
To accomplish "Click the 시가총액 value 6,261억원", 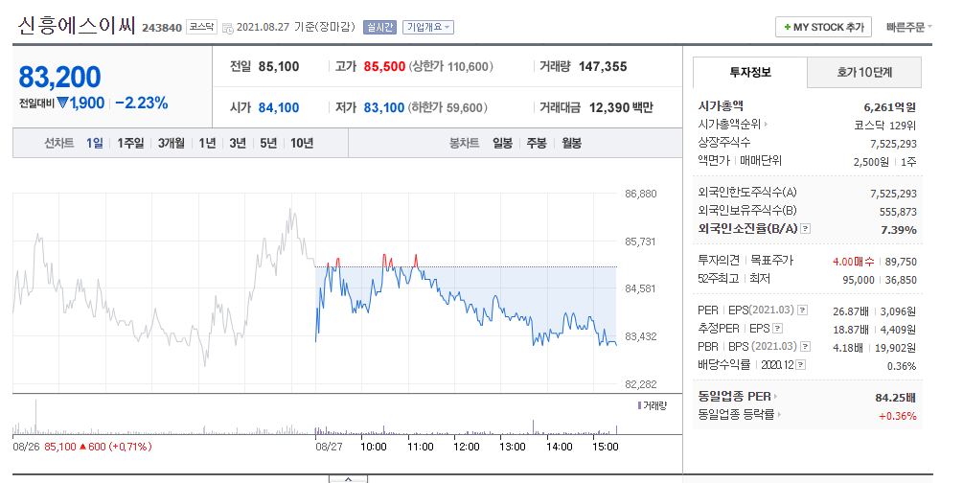I will pos(890,107).
